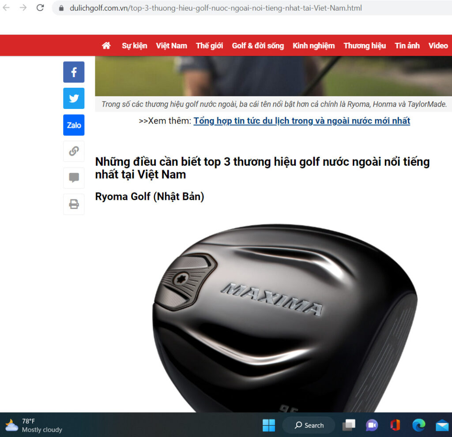Print the article with the printer icon
Image resolution: width=452 pixels, height=437 pixels.
coord(74,204)
